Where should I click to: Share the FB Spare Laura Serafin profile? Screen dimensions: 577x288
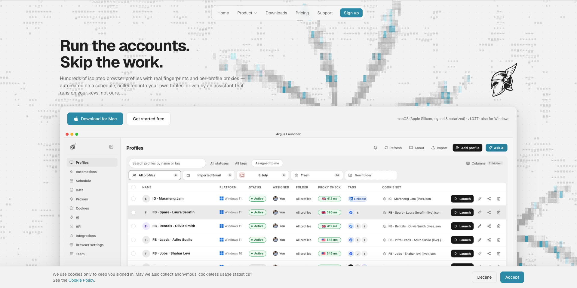click(x=489, y=212)
